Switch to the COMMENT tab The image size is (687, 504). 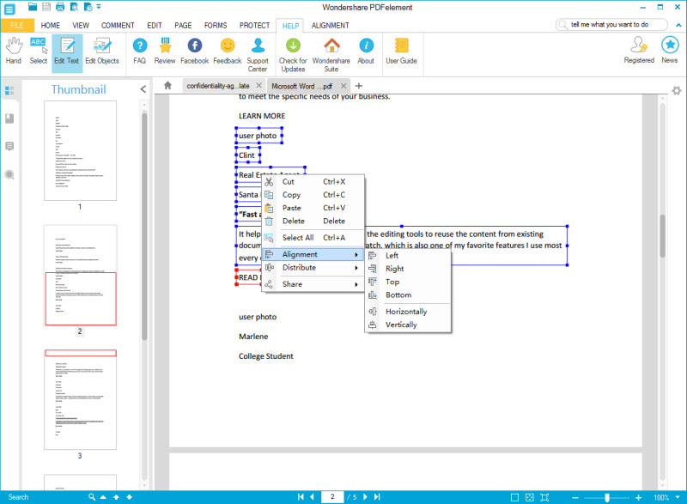click(118, 26)
